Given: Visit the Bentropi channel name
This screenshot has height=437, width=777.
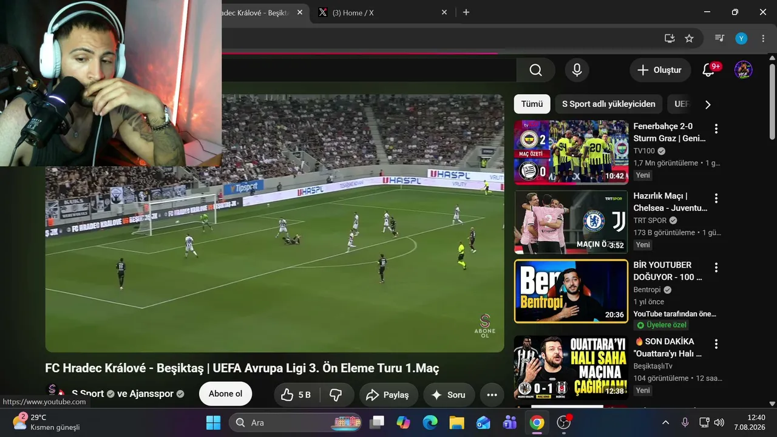Looking at the screenshot, I should coord(648,290).
